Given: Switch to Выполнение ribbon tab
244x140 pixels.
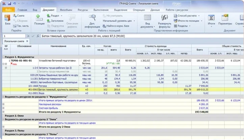Looking at the screenshot, I should [x=101, y=10].
